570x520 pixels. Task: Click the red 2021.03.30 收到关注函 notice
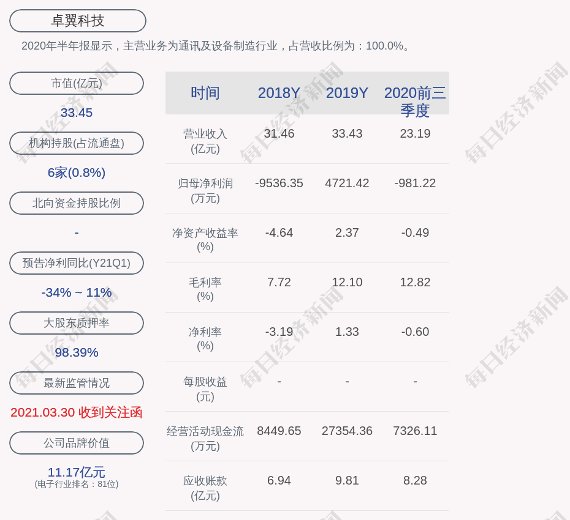77,412
